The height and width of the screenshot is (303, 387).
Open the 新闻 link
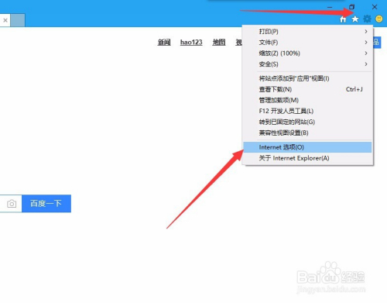coord(164,43)
